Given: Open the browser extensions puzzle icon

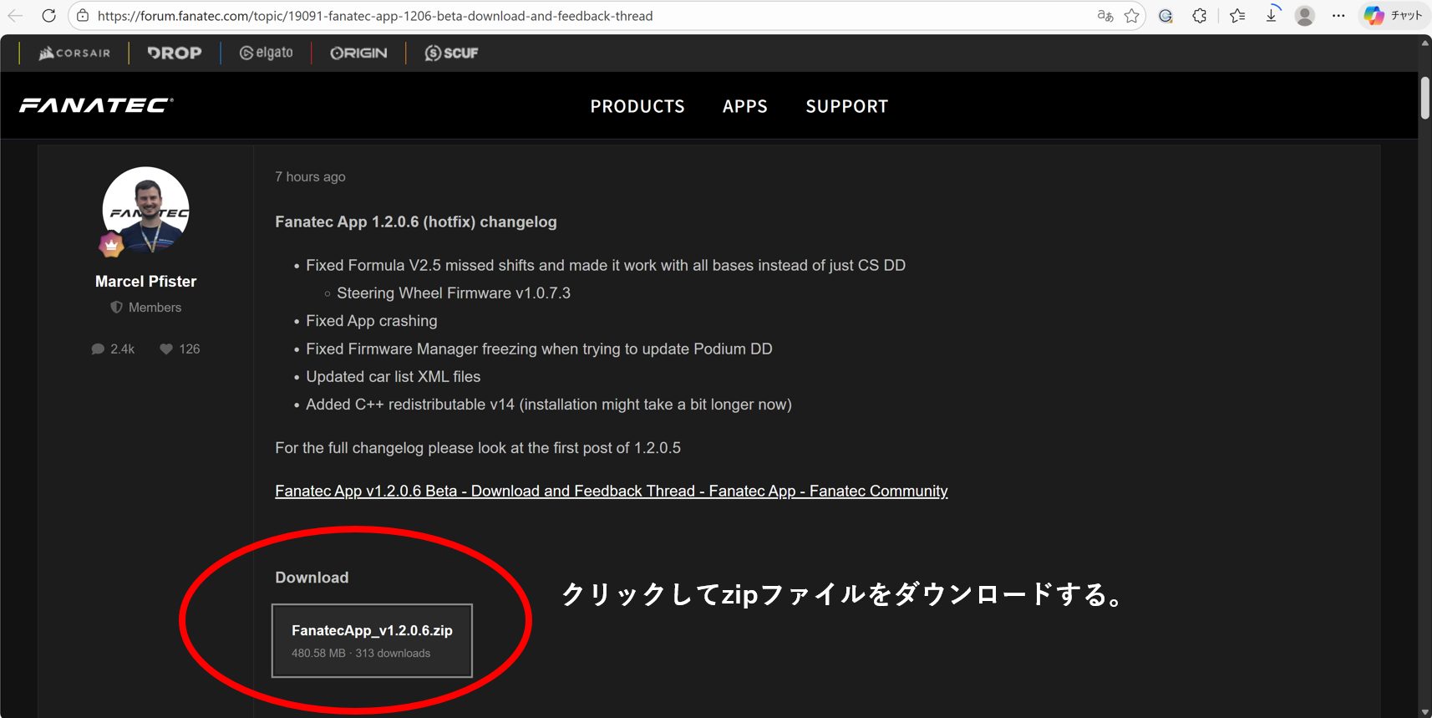Looking at the screenshot, I should pyautogui.click(x=1199, y=16).
